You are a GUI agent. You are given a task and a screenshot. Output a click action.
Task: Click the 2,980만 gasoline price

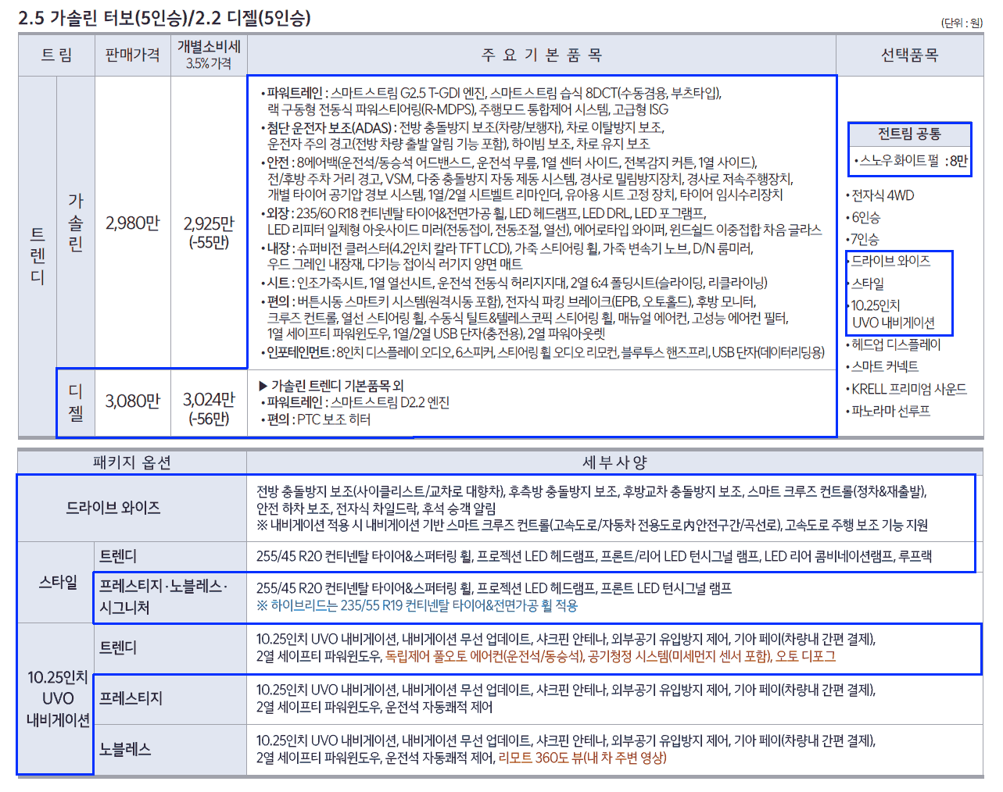[x=133, y=223]
